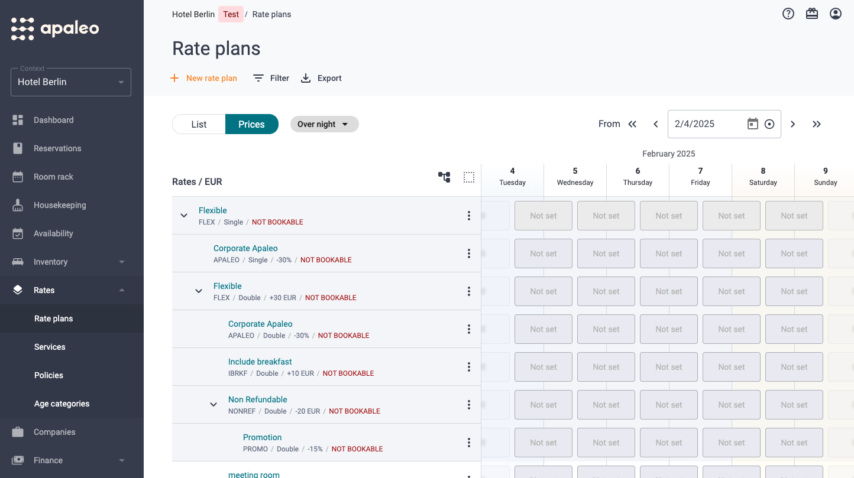
Task: Open the help question mark icon
Action: [788, 14]
